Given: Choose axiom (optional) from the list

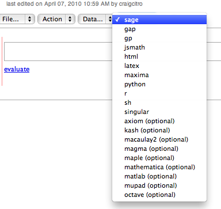Looking at the screenshot, I should [159, 121].
